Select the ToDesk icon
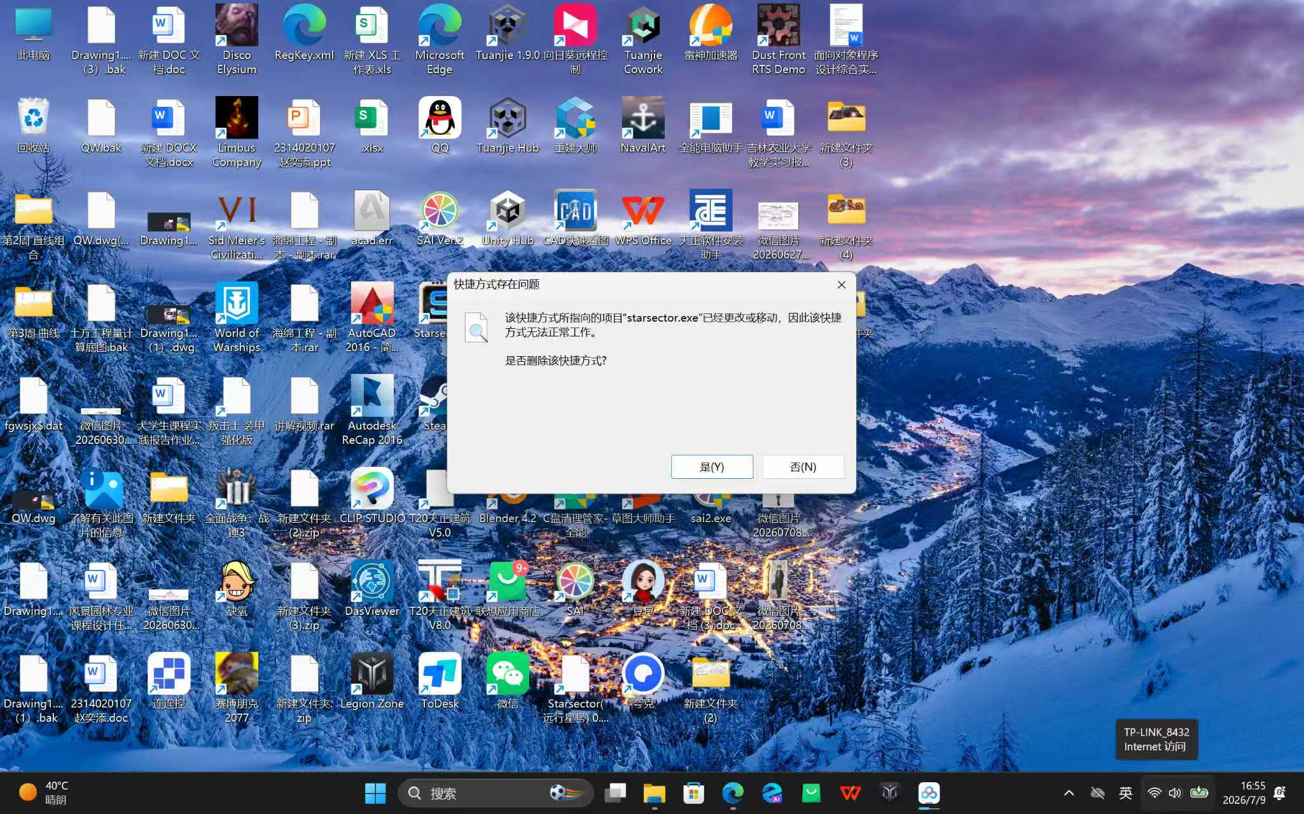The image size is (1304, 814). point(440,682)
